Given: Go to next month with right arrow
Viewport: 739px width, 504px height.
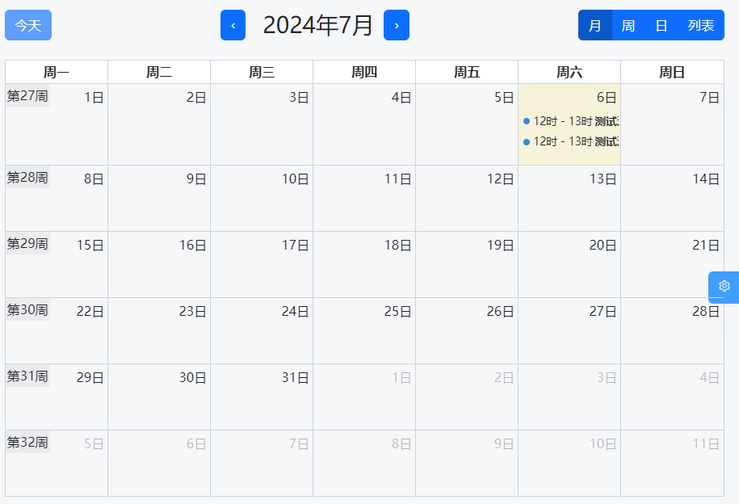Looking at the screenshot, I should [x=397, y=25].
